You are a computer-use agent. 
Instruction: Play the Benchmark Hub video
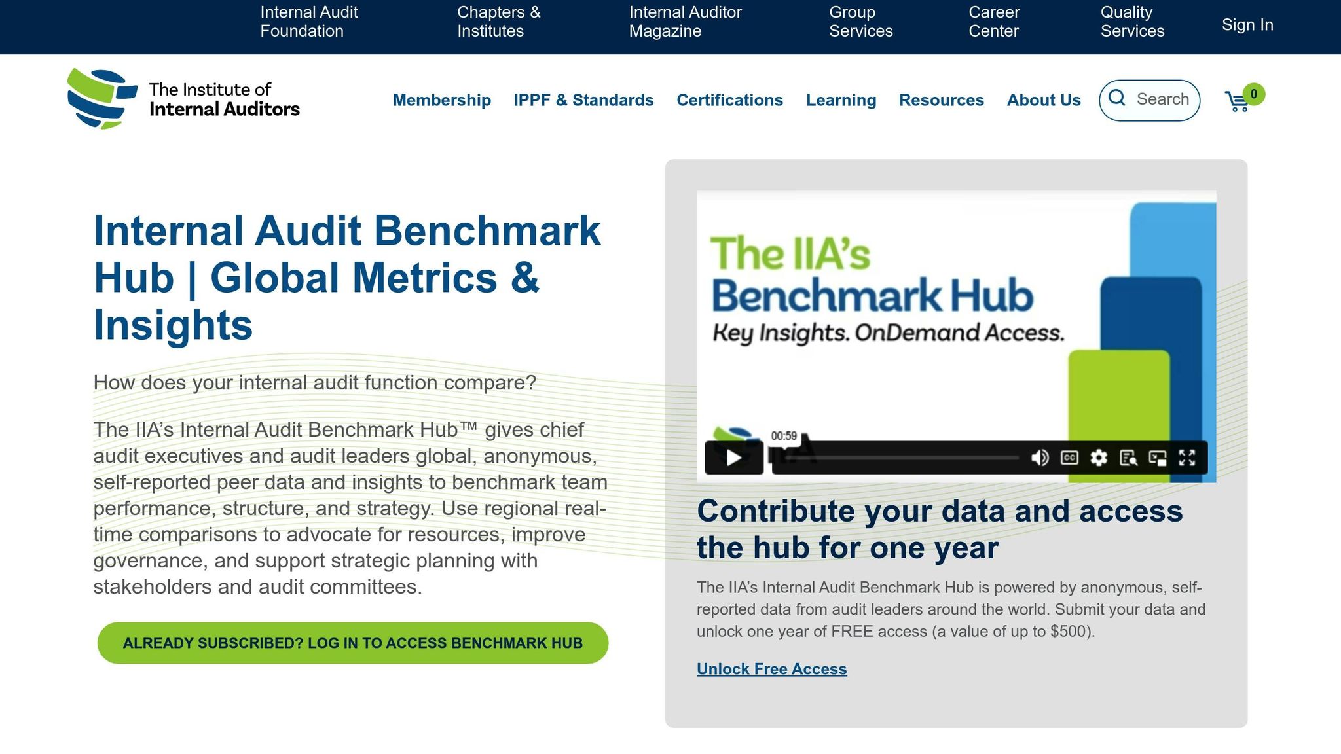coord(733,458)
